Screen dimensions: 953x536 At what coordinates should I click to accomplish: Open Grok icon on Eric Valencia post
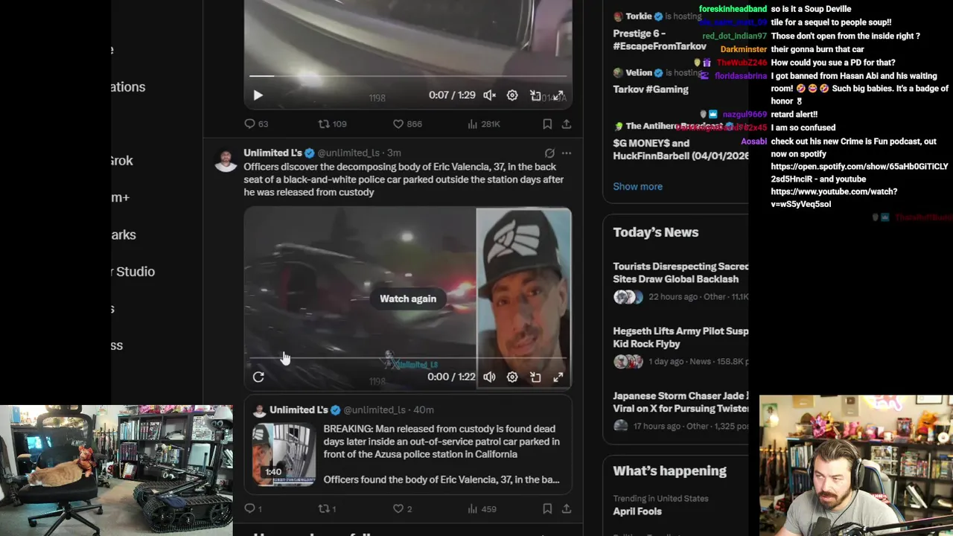pos(549,153)
